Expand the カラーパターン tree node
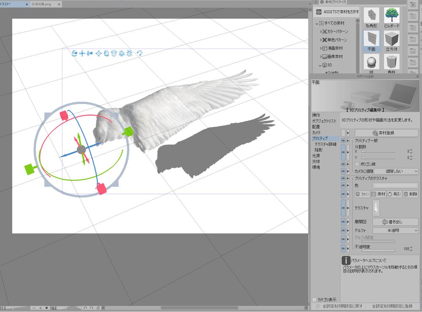422x312 pixels. [321, 32]
